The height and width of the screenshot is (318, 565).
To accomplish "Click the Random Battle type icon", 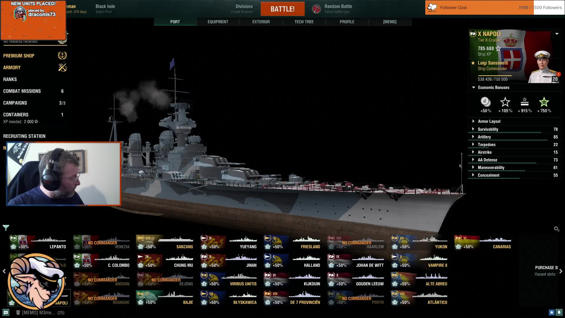I will (316, 9).
